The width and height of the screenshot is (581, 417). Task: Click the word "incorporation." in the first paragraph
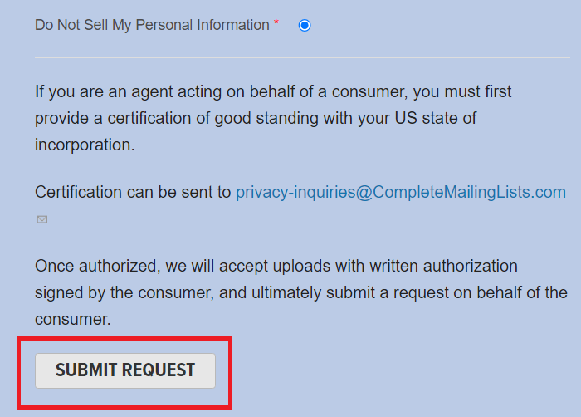pyautogui.click(x=85, y=145)
